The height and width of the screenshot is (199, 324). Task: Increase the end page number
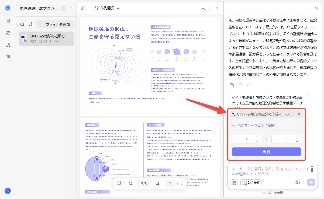(x=297, y=137)
